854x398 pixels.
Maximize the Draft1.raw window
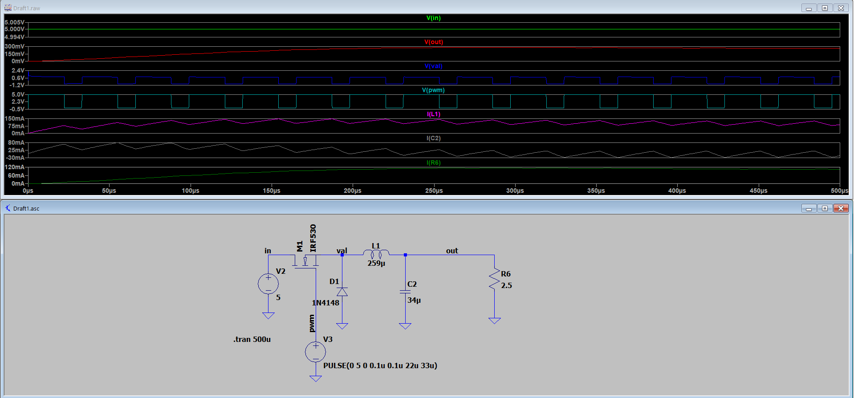point(825,8)
